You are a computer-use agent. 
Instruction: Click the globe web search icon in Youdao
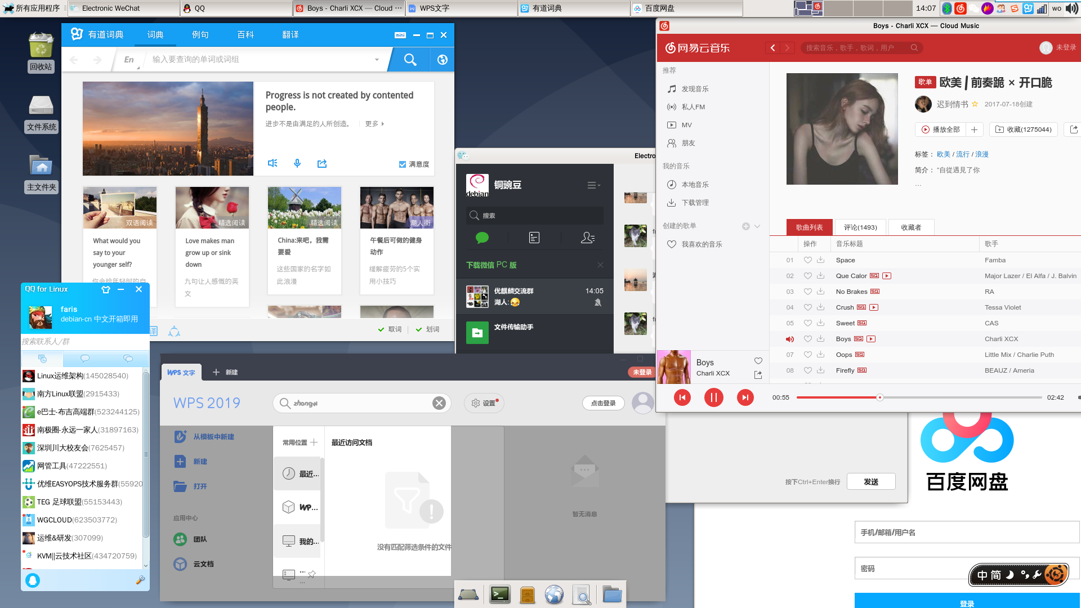[443, 60]
